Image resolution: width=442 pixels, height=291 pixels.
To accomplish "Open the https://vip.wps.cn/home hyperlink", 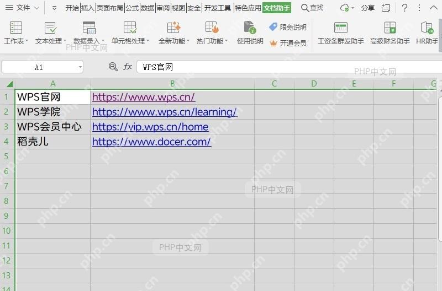I will coord(150,127).
